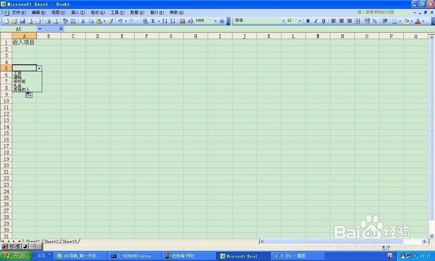435x261 pixels.
Task: Click the insert function fx button
Action: 61,29
